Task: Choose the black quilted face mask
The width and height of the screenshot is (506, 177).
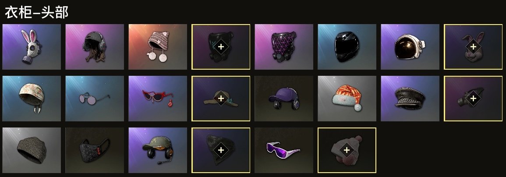Action: click(95, 150)
